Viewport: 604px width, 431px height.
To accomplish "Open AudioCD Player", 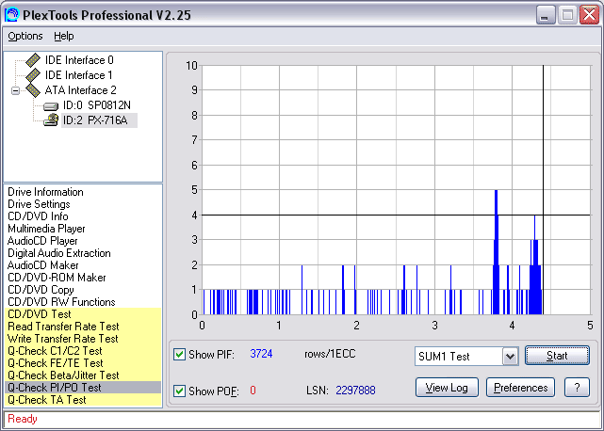I will point(42,241).
